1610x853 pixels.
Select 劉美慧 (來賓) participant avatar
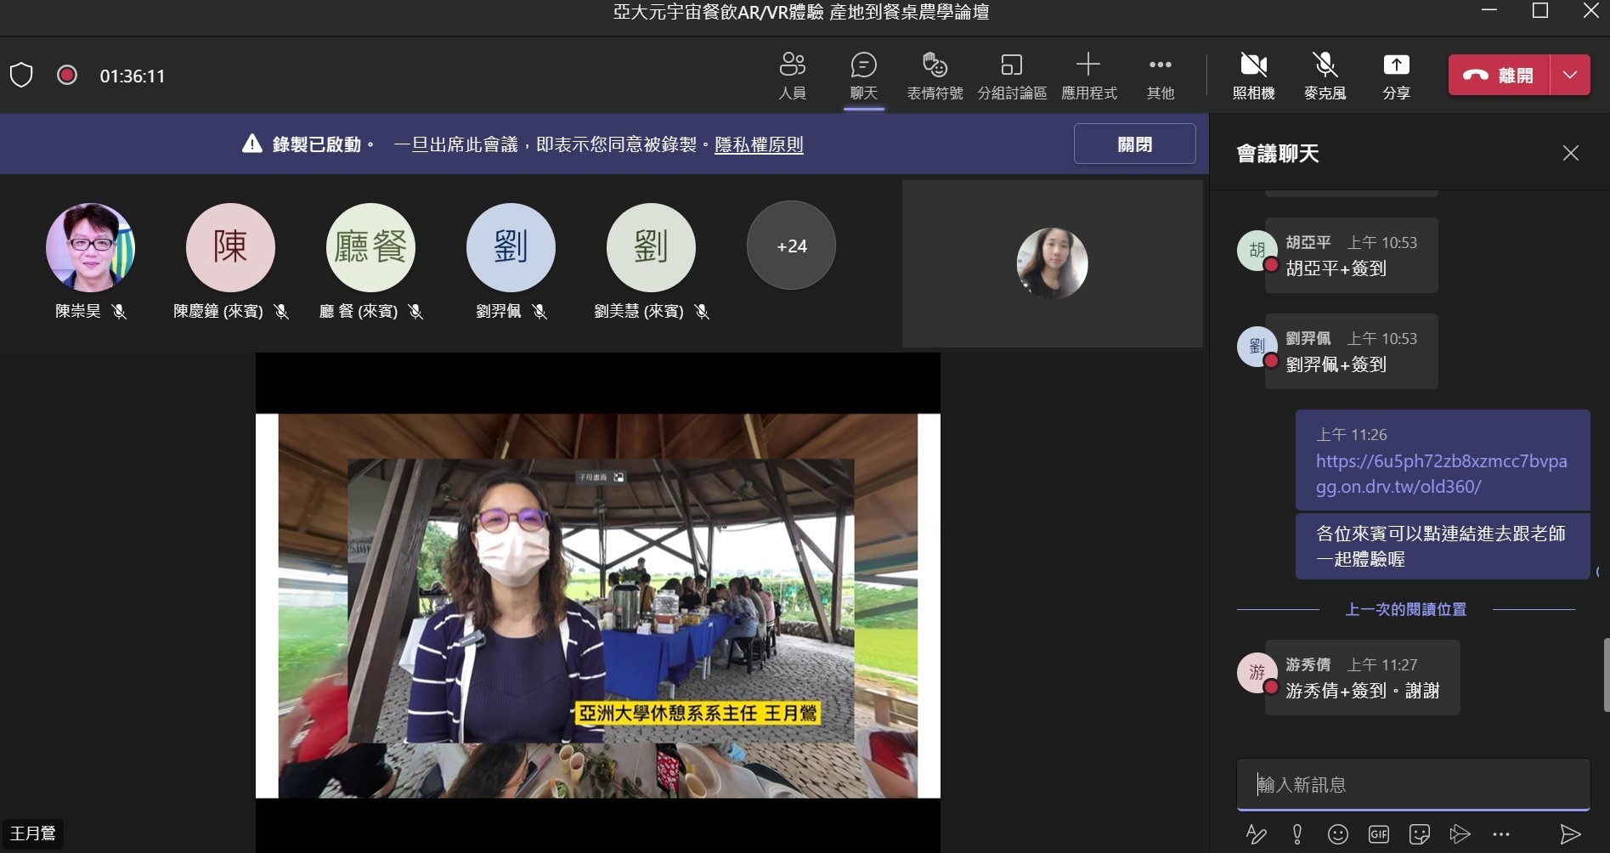[x=651, y=247]
